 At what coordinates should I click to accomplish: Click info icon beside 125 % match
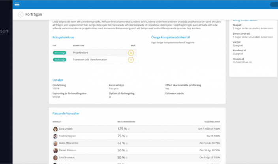(128, 129)
